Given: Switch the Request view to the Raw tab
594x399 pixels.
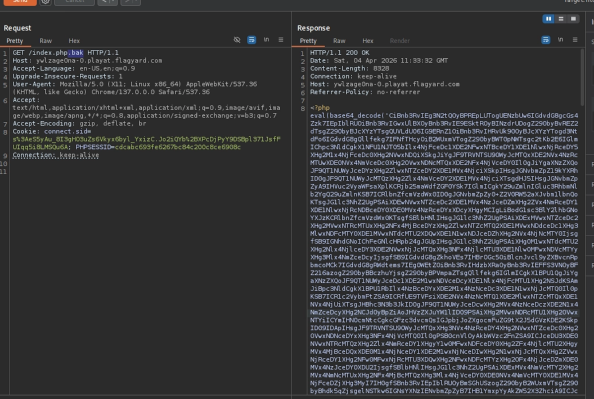Looking at the screenshot, I should pyautogui.click(x=46, y=41).
